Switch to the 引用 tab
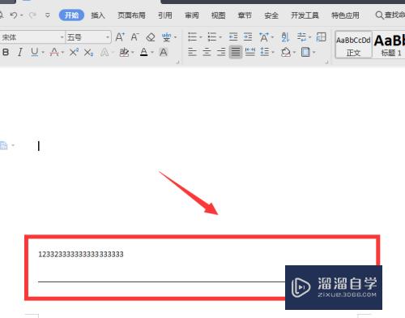Screen dimensions: 405x318 (x=165, y=15)
